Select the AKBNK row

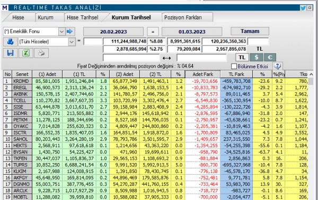point(155,94)
